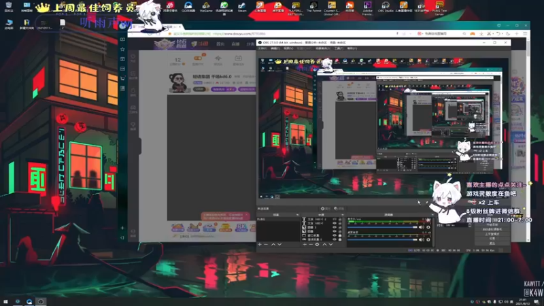Image resolution: width=544 pixels, height=306 pixels.
Task: Move the selected source up
Action: pyautogui.click(x=324, y=244)
